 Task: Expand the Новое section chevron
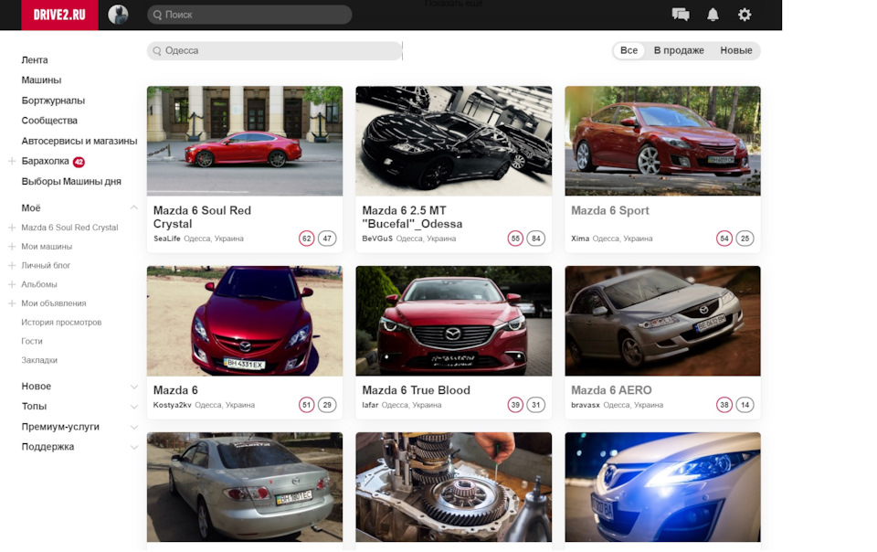(133, 387)
